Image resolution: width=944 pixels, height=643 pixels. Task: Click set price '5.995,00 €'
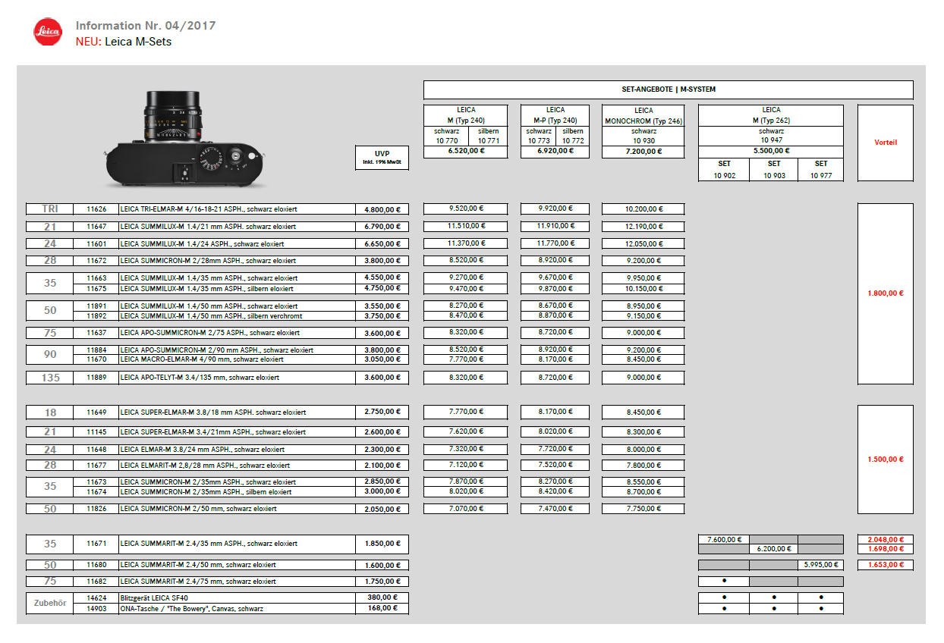(821, 565)
